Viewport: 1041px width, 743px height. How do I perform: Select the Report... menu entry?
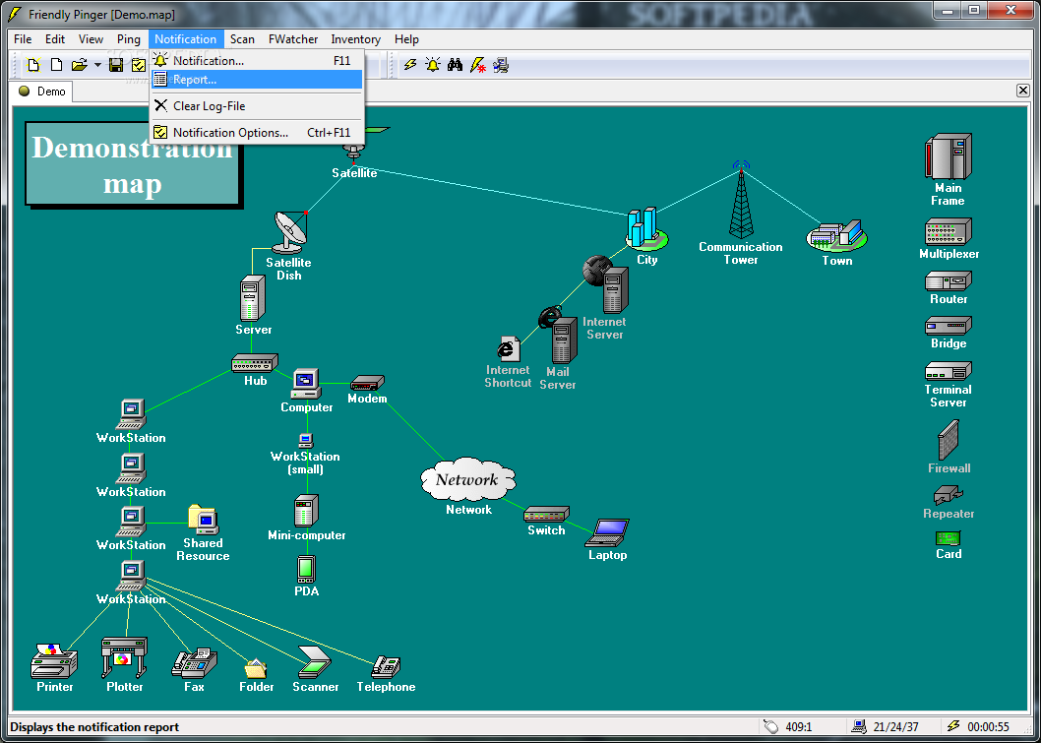click(x=257, y=80)
